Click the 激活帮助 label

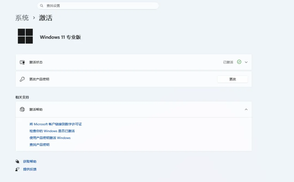[36, 109]
